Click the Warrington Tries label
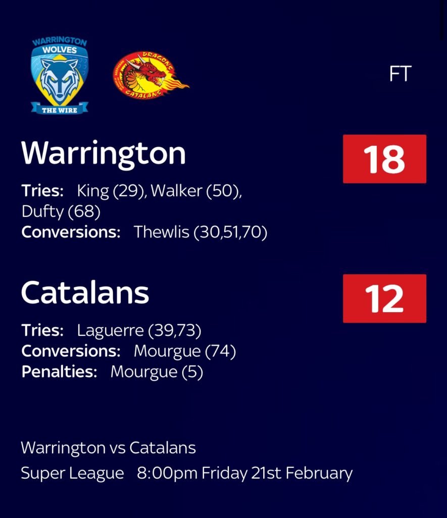 click(x=42, y=191)
